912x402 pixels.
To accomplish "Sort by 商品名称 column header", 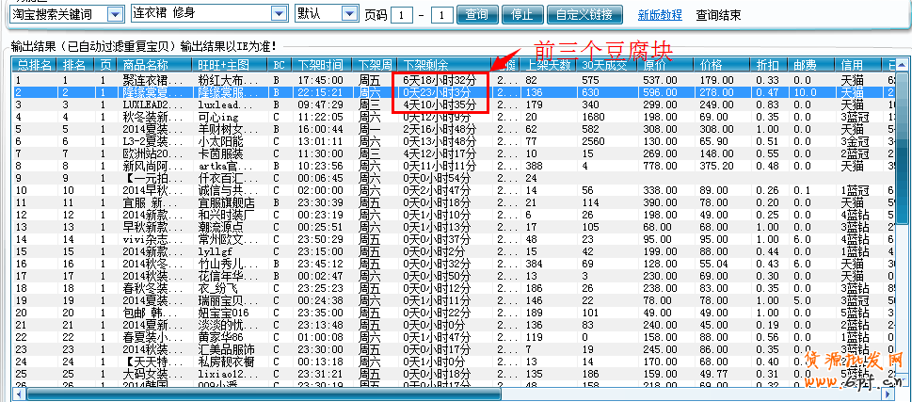I will pos(154,65).
